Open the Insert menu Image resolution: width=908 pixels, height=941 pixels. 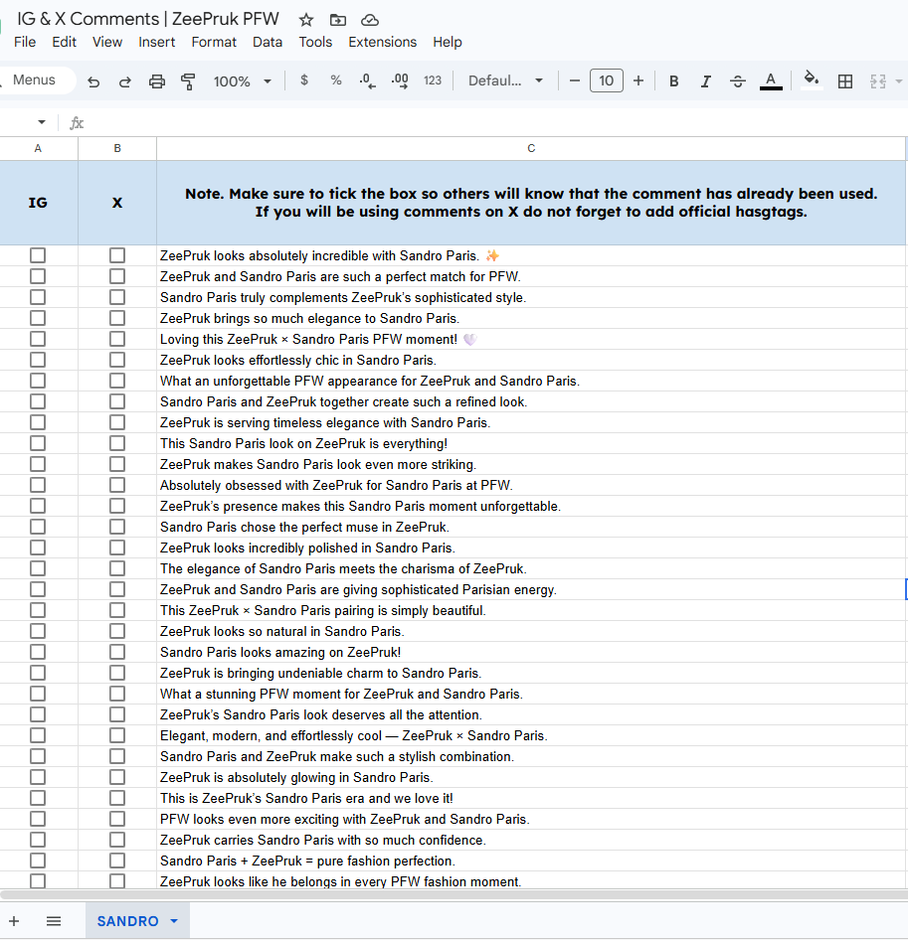[x=157, y=42]
